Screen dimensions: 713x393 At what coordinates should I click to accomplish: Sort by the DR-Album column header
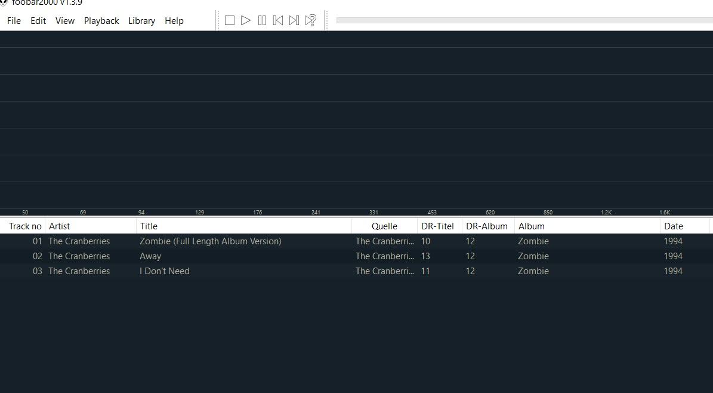(x=489, y=226)
